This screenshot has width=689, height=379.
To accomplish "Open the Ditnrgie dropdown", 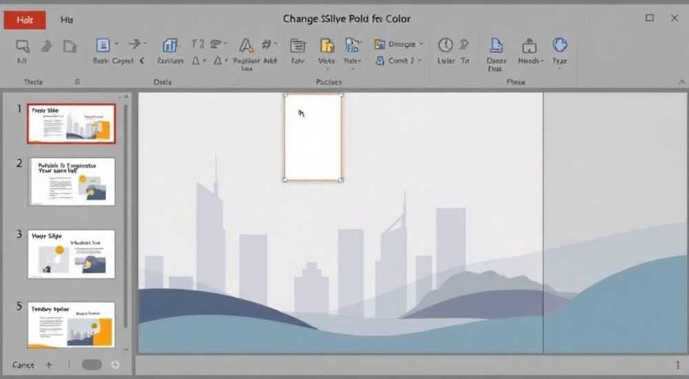I will [398, 44].
